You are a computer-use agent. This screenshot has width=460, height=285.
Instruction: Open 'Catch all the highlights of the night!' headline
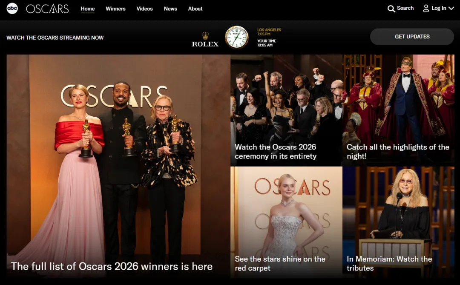pyautogui.click(x=398, y=152)
